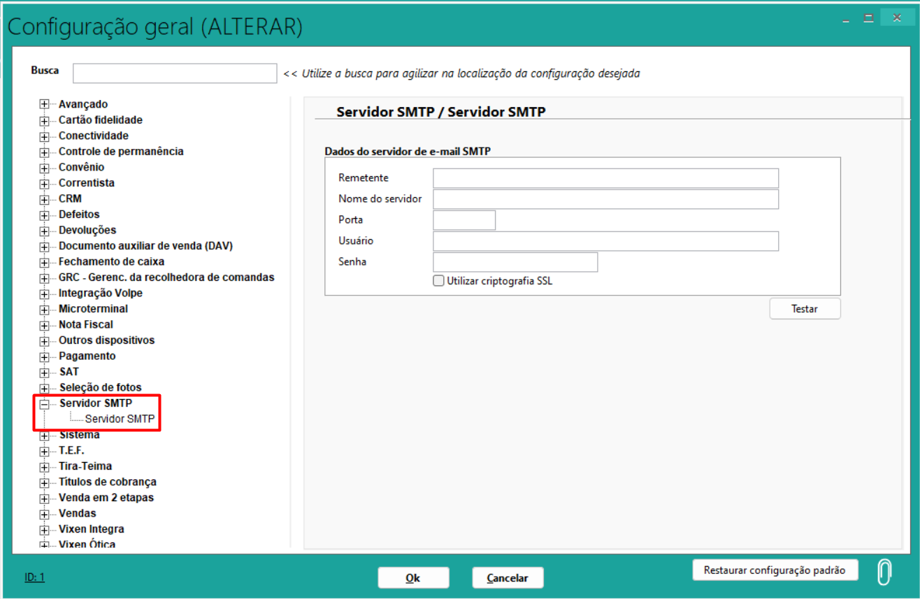Expand the Pagamento tree node
This screenshot has width=920, height=599.
45,356
